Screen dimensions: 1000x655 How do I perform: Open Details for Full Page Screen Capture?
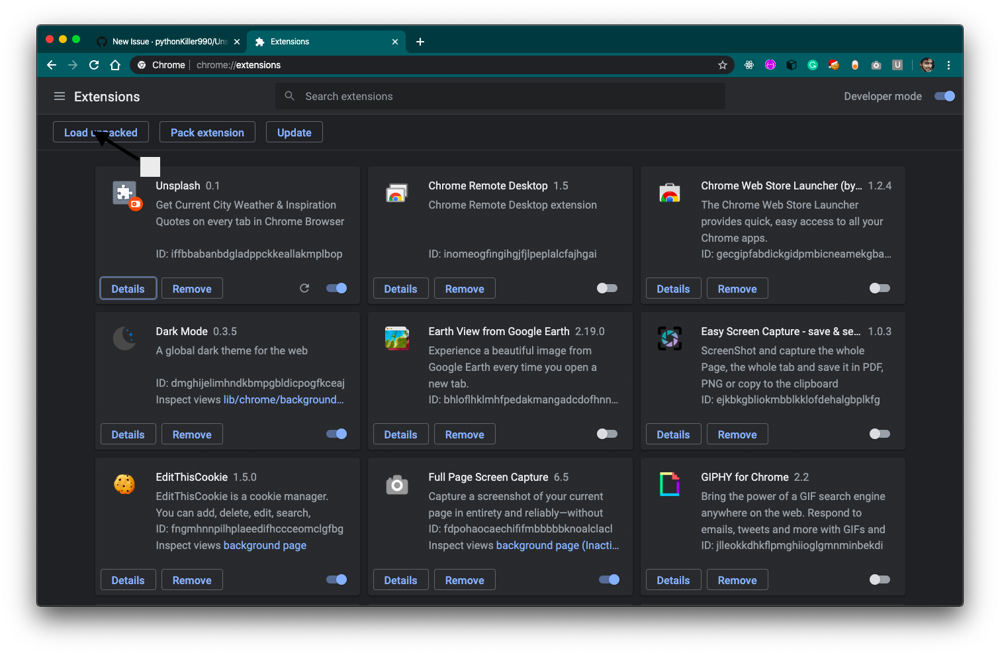click(400, 580)
